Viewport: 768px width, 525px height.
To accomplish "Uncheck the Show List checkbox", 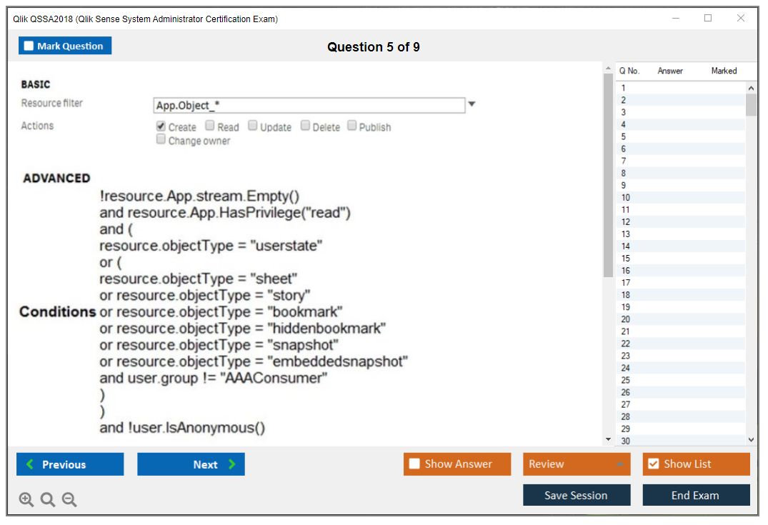I will coord(653,464).
